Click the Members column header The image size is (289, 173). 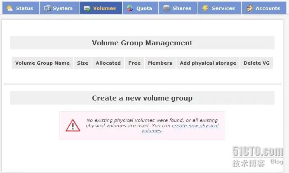(x=160, y=63)
